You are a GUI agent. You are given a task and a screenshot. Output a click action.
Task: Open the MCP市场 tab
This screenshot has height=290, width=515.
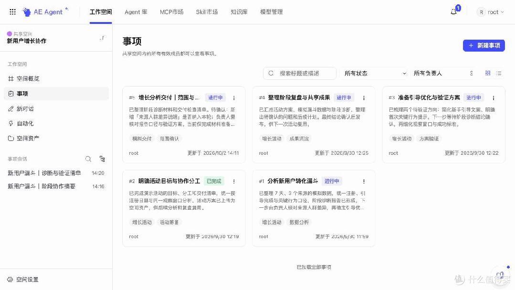tap(171, 12)
